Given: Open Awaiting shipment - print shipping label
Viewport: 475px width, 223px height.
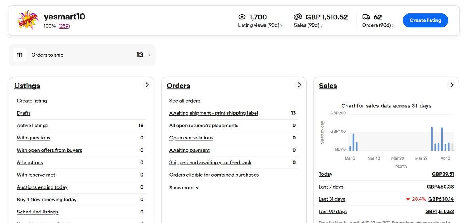Looking at the screenshot, I should pos(214,113).
